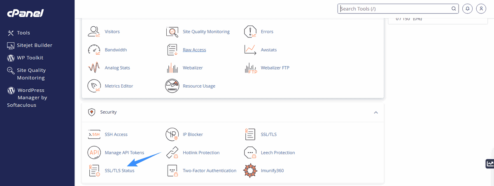494x186 pixels.
Task: Click the notifications bell icon
Action: click(467, 9)
